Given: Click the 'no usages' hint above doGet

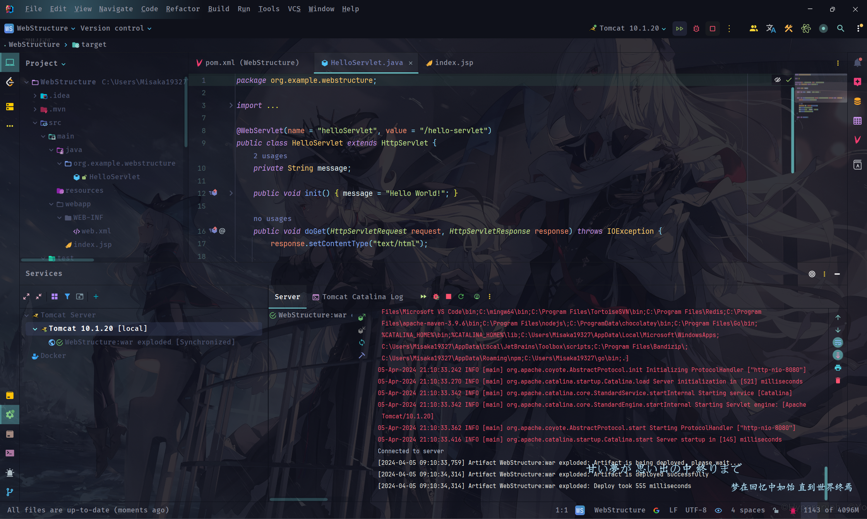Looking at the screenshot, I should pos(272,219).
